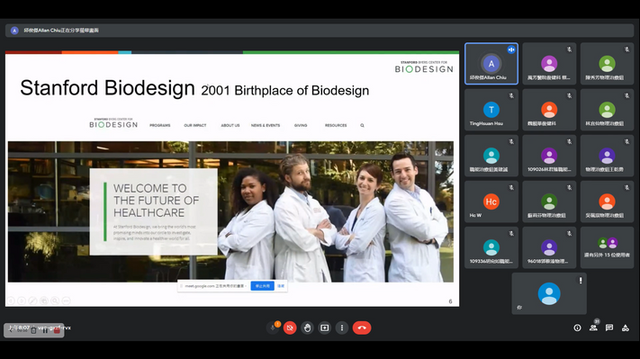Select the participant tile starting with 109336
Viewport: 640px width, 359px height.
click(x=491, y=247)
